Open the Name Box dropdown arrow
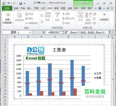Screen dimensions: 116x106 (30, 32)
